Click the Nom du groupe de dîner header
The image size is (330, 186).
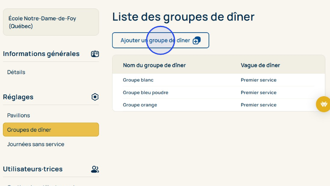click(154, 65)
